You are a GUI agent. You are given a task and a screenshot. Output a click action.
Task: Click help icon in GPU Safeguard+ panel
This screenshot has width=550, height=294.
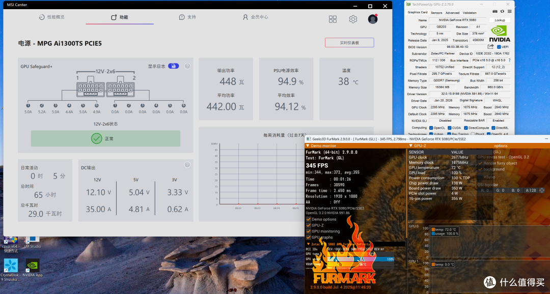tap(187, 66)
